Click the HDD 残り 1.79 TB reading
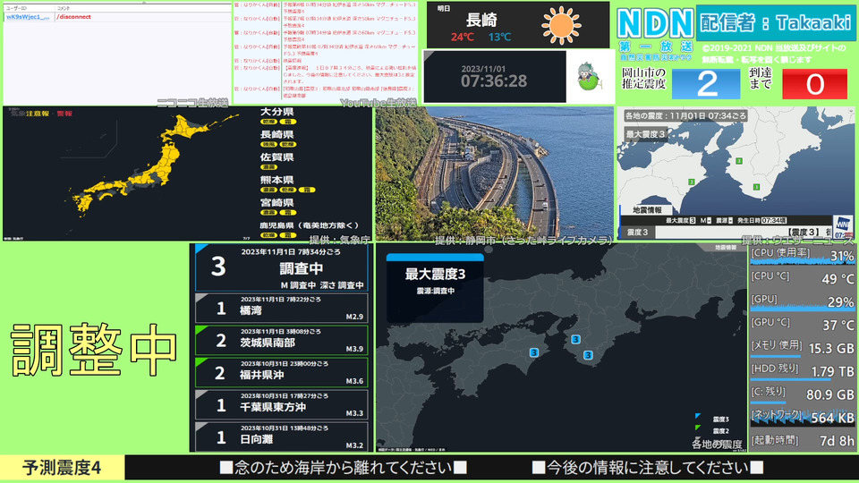This screenshot has height=483, width=859. click(803, 371)
